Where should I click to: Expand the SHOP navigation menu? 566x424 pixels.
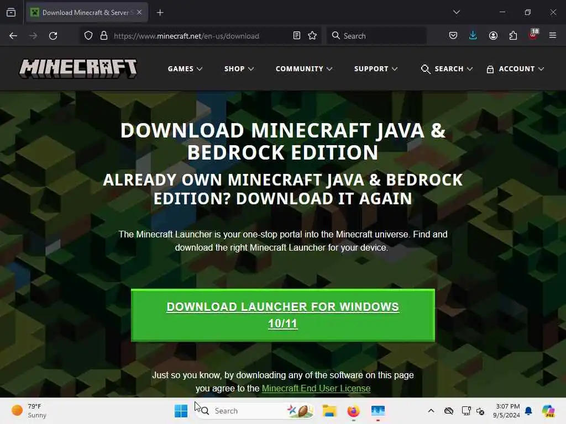pos(239,68)
